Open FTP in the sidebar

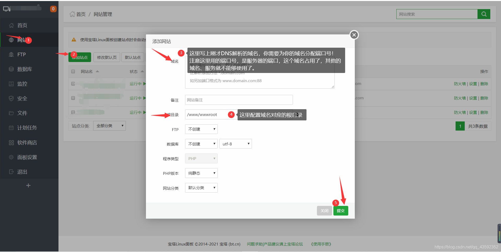tap(29, 54)
